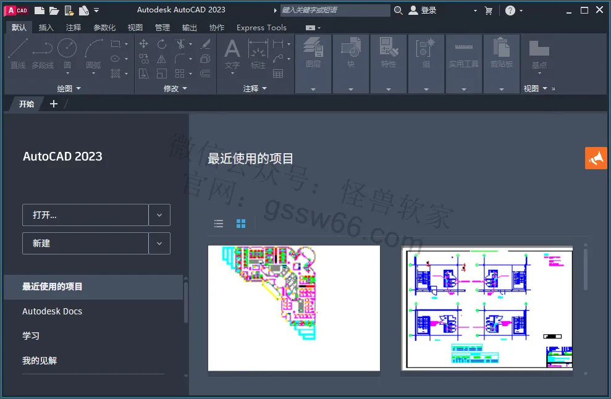Click the keyword search input field
The width and height of the screenshot is (611, 399).
pos(335,10)
